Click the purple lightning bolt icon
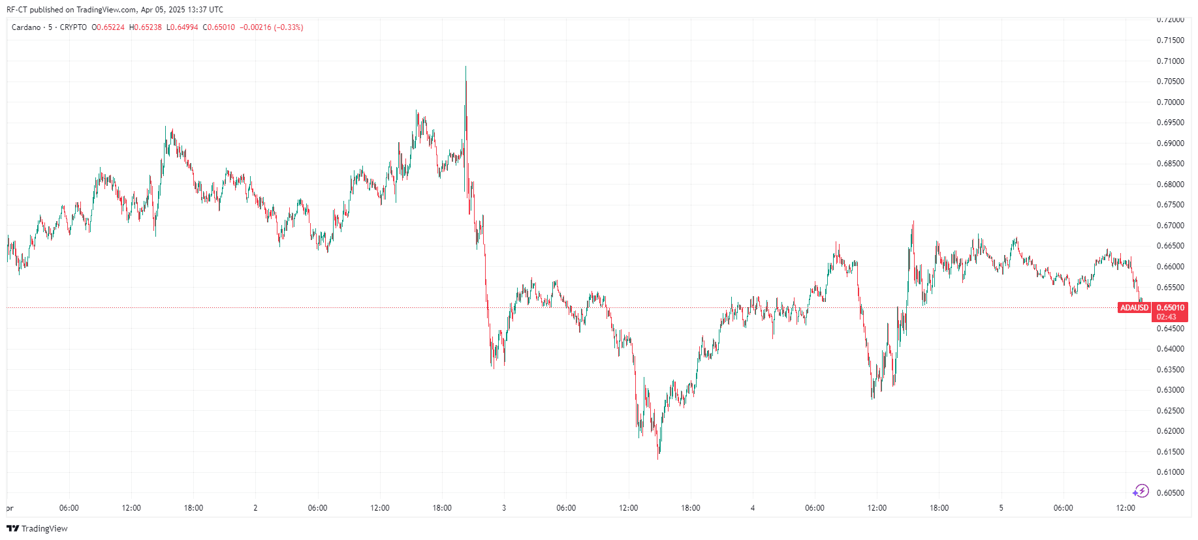This screenshot has width=1198, height=540. tap(1141, 491)
